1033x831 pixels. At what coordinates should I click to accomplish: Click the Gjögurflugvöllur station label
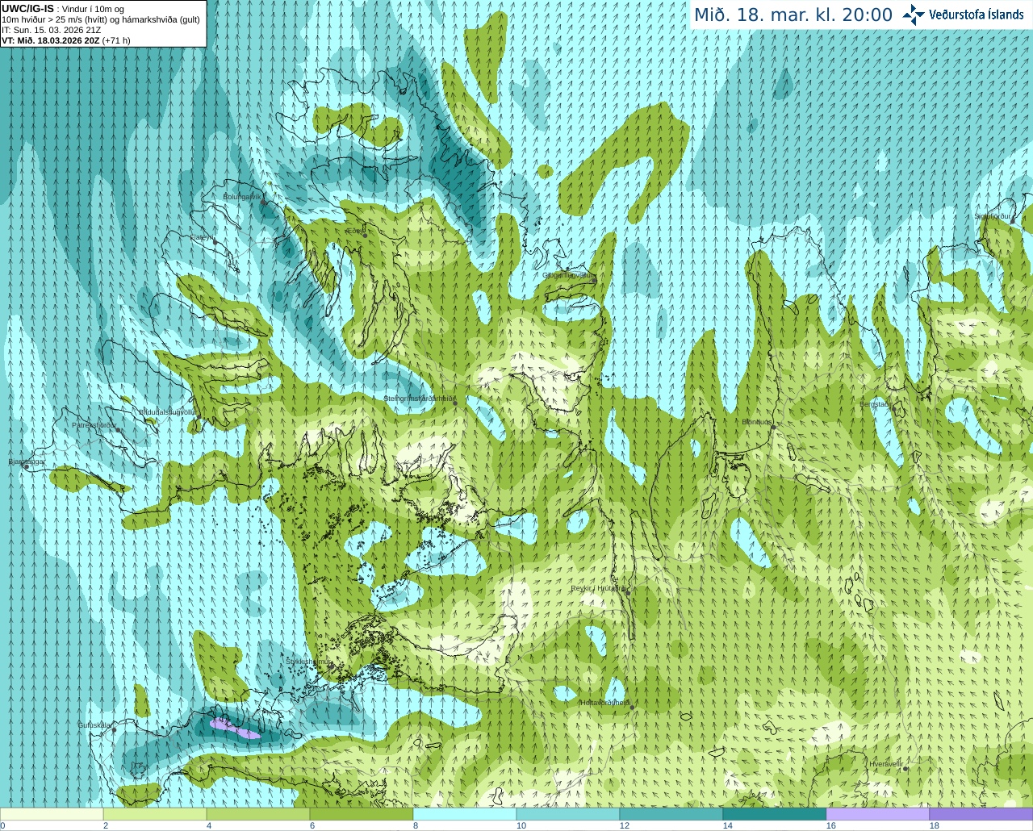(569, 275)
